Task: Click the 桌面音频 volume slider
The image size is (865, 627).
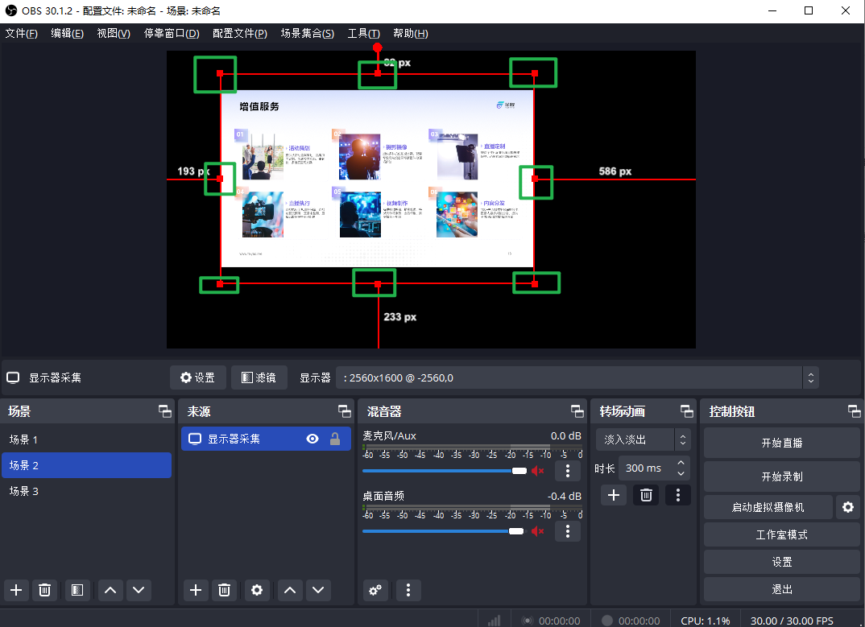Action: 439,531
